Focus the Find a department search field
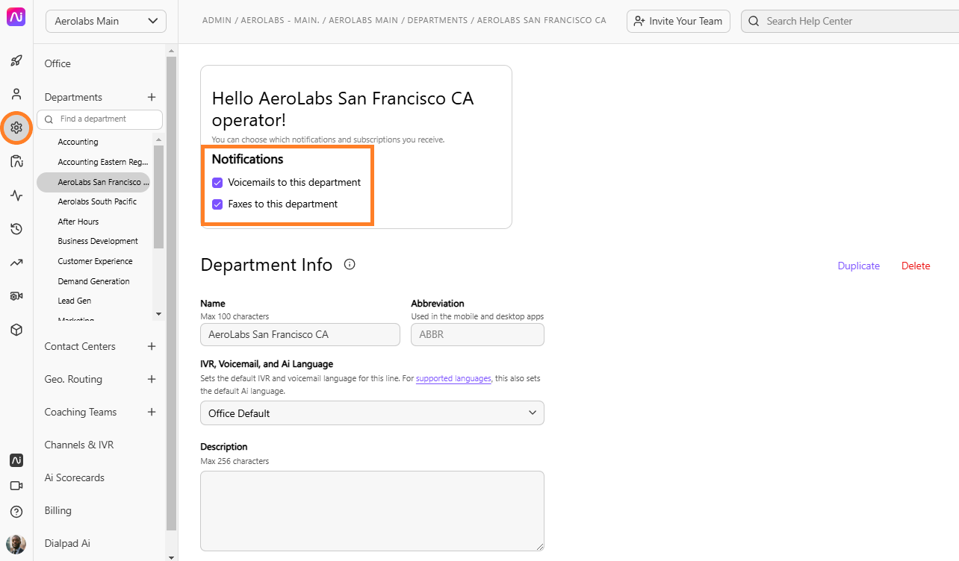959x561 pixels. 99,119
